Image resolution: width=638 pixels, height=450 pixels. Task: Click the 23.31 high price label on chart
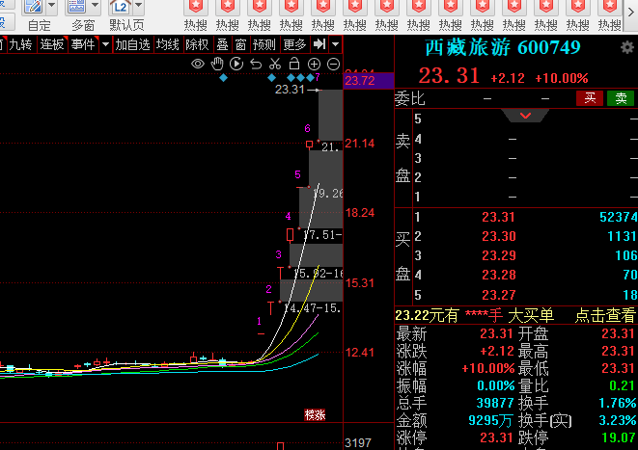coord(290,90)
